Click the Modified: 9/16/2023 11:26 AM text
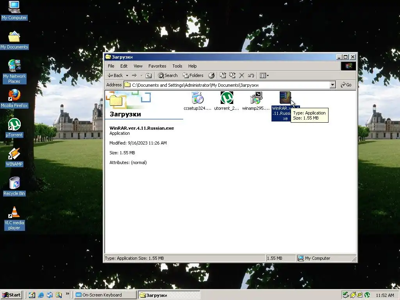 pos(138,143)
